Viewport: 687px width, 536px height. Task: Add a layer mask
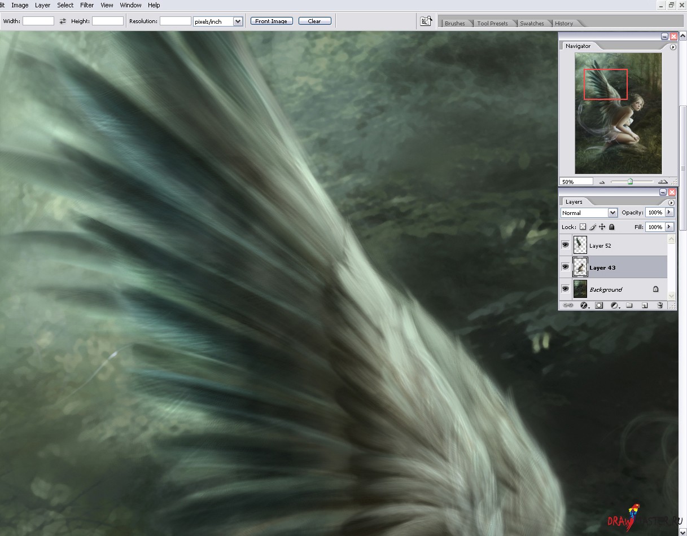(x=600, y=305)
